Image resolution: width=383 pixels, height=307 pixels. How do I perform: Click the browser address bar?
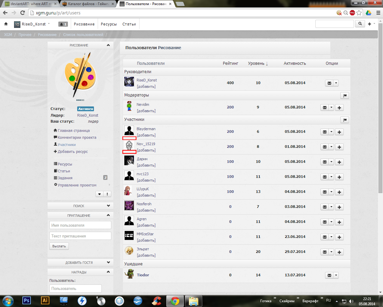pos(183,13)
